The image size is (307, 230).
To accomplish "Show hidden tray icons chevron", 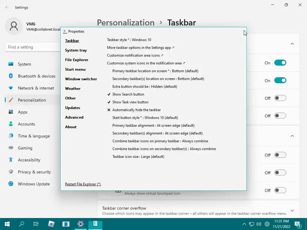I will coord(244,224).
